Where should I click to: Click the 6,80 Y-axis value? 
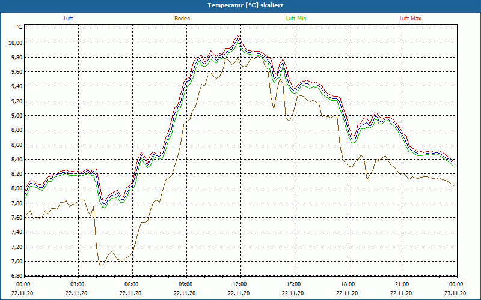pos(17,275)
